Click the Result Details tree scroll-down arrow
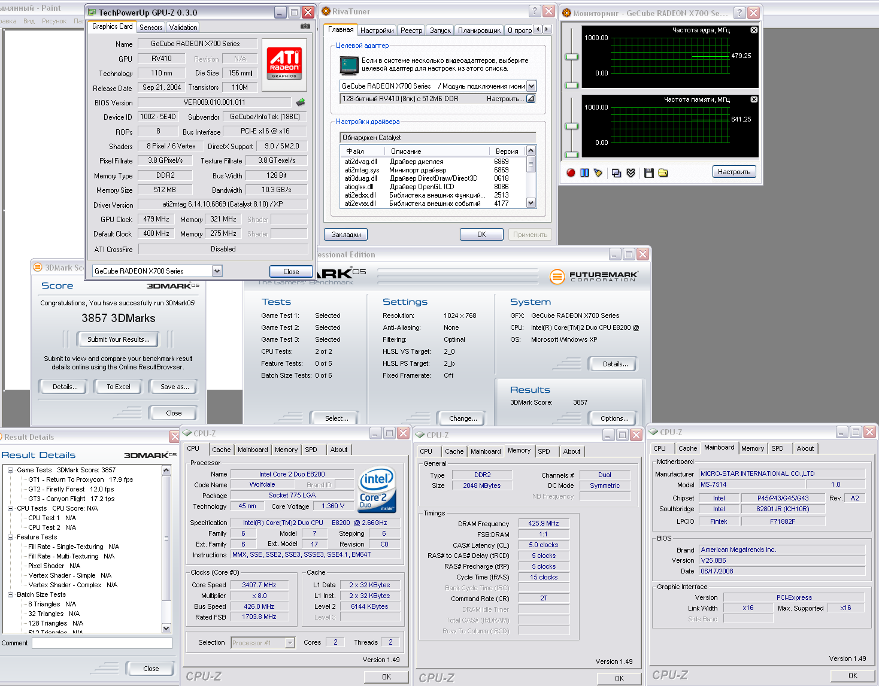 166,628
